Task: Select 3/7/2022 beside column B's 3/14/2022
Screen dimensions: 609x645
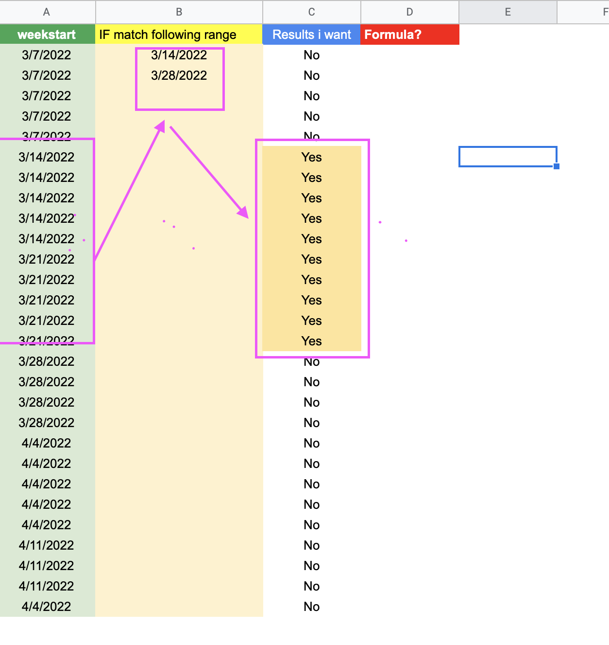Action: [47, 55]
